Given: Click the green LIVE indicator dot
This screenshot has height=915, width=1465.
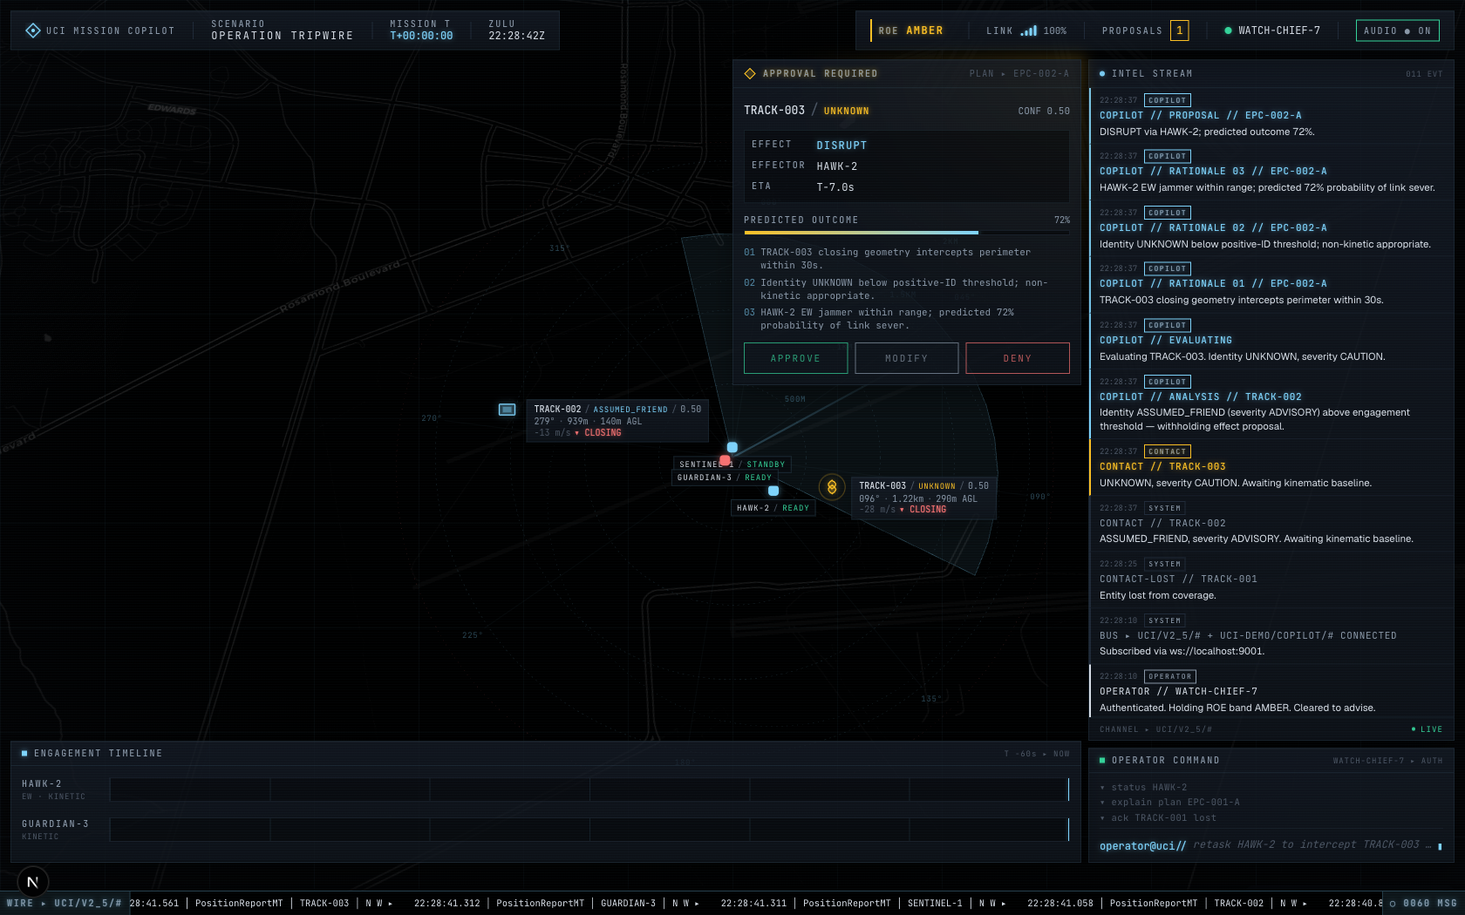Looking at the screenshot, I should point(1414,729).
